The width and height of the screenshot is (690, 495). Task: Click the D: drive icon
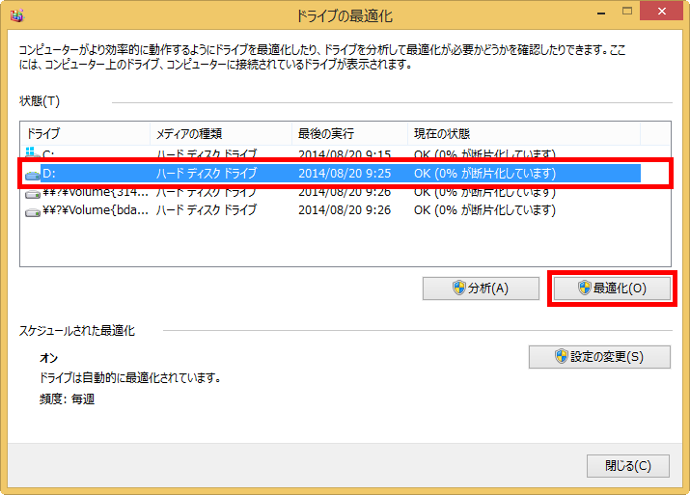point(33,175)
